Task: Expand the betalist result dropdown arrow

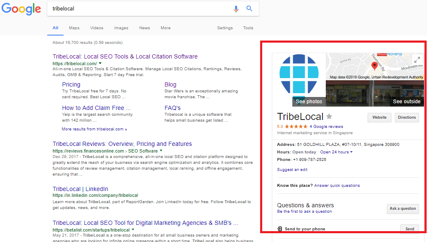Action: [133, 230]
